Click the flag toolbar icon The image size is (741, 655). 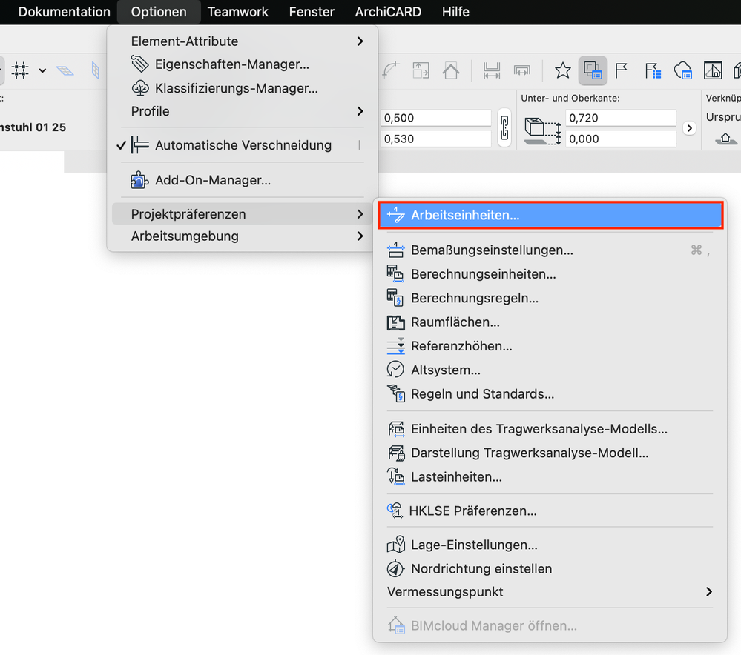622,71
